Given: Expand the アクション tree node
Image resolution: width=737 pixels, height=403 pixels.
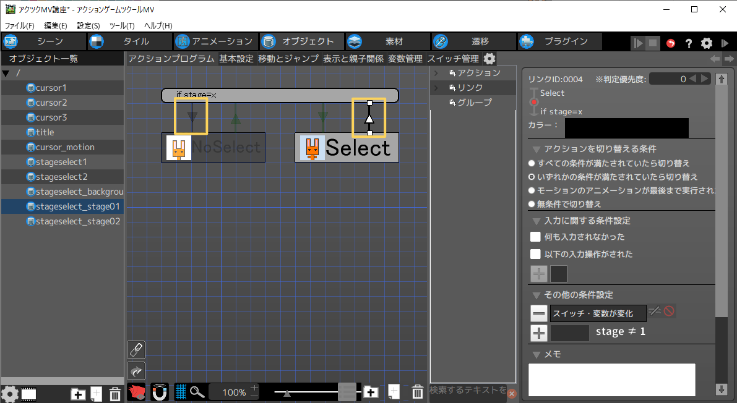Looking at the screenshot, I should [x=436, y=73].
